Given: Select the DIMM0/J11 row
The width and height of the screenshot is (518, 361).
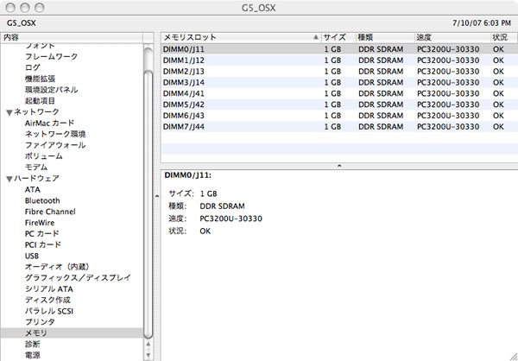Looking at the screenshot, I should tap(339, 49).
